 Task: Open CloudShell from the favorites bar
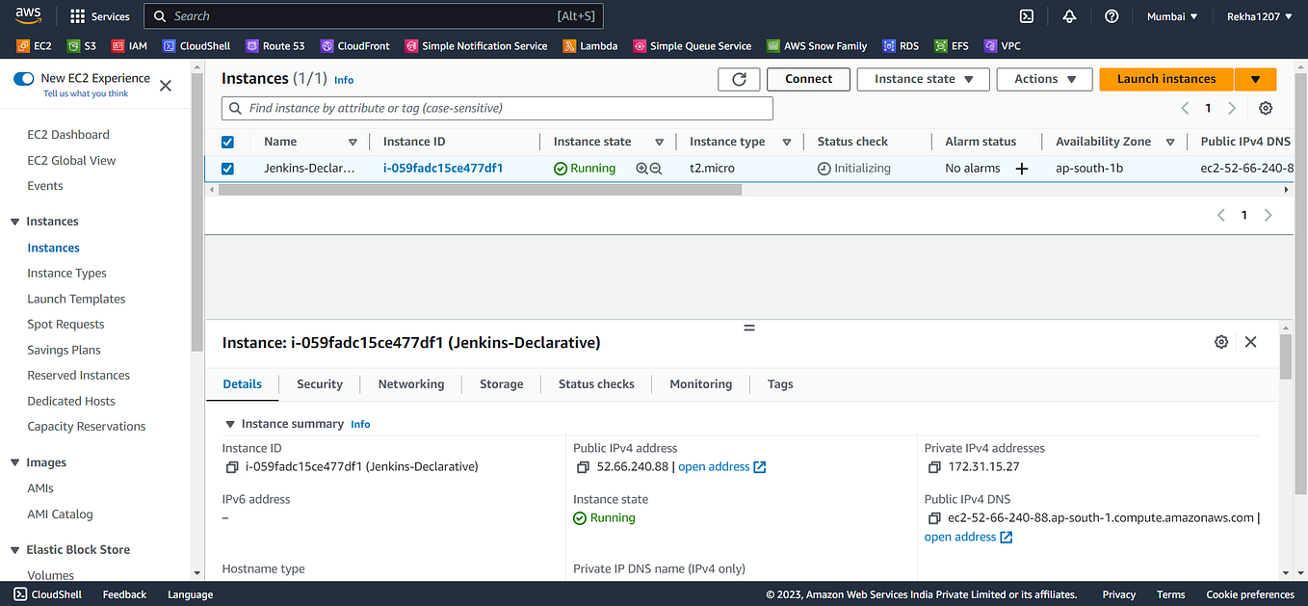pyautogui.click(x=196, y=45)
